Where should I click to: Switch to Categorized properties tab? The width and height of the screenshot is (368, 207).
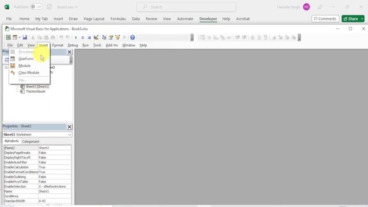click(30, 141)
